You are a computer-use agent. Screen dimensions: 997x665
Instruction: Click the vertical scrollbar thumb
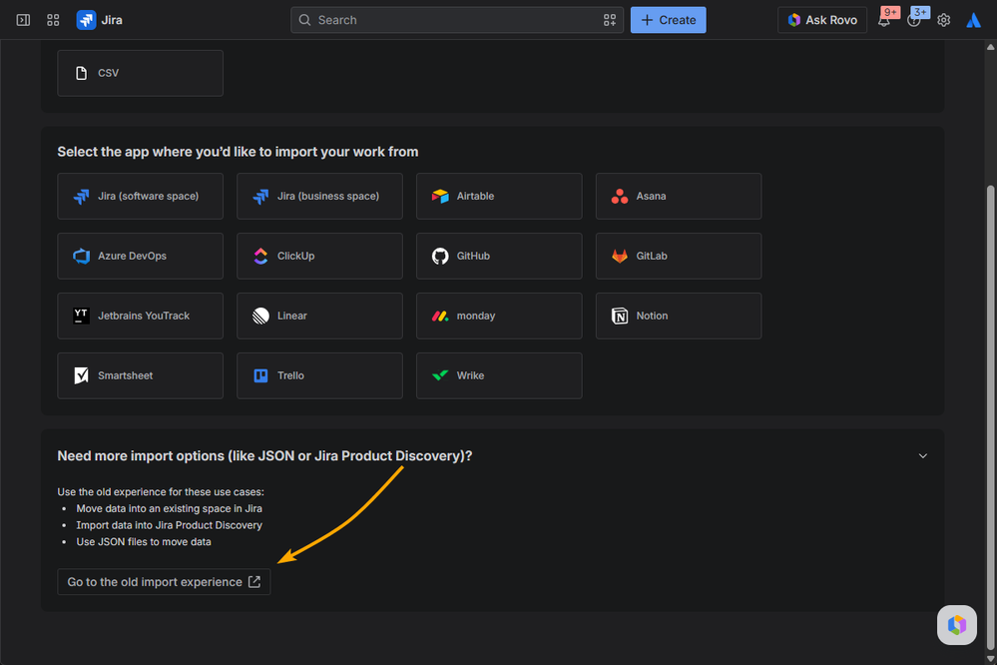(x=990, y=418)
